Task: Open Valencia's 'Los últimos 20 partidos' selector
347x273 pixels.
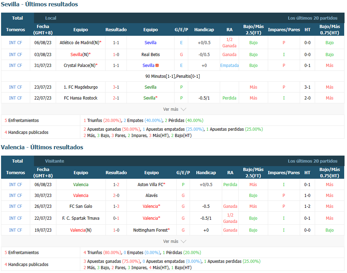Action: pos(313,161)
